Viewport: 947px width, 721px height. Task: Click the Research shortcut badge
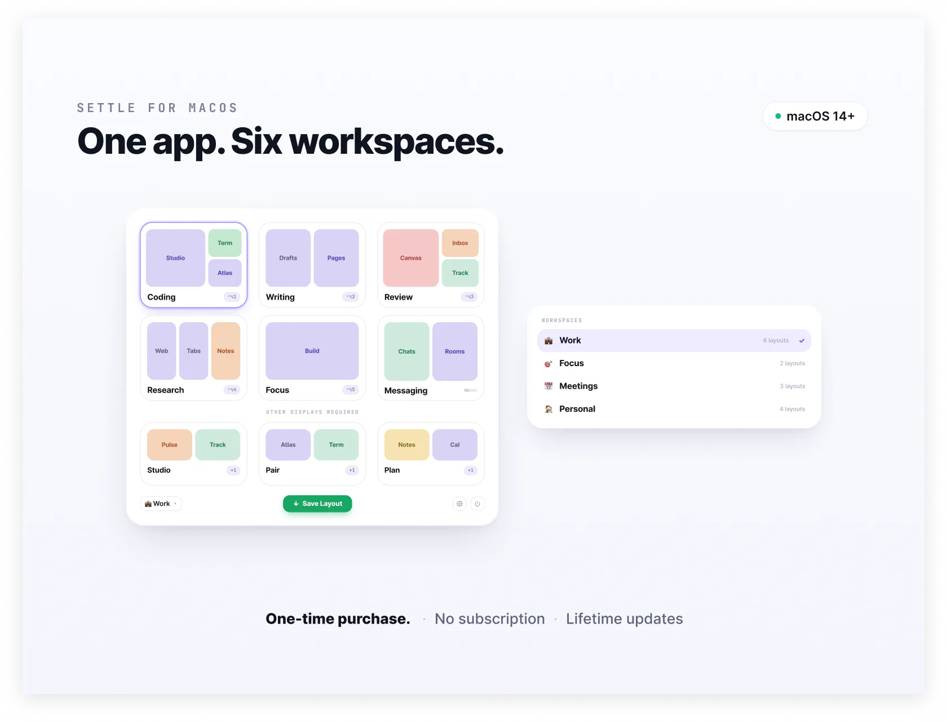[232, 390]
